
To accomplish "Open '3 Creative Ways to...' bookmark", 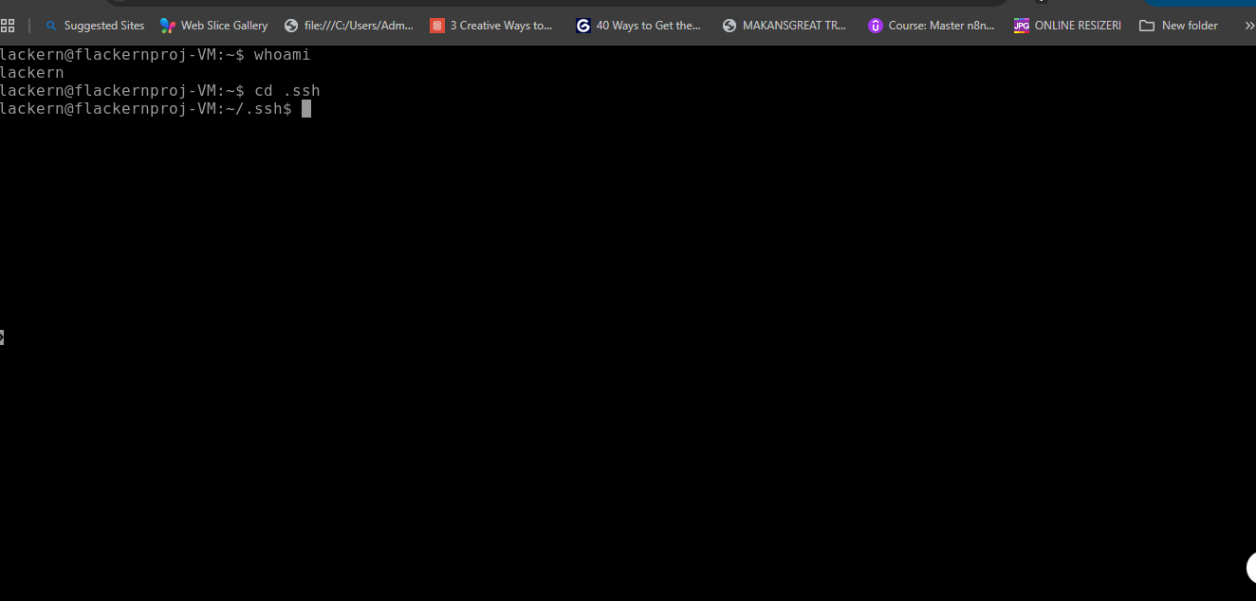I will [491, 26].
